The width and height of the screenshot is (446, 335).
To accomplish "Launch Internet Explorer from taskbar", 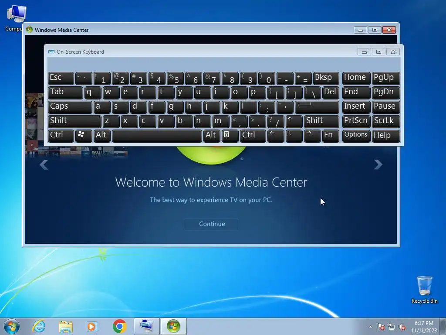I will 39,326.
